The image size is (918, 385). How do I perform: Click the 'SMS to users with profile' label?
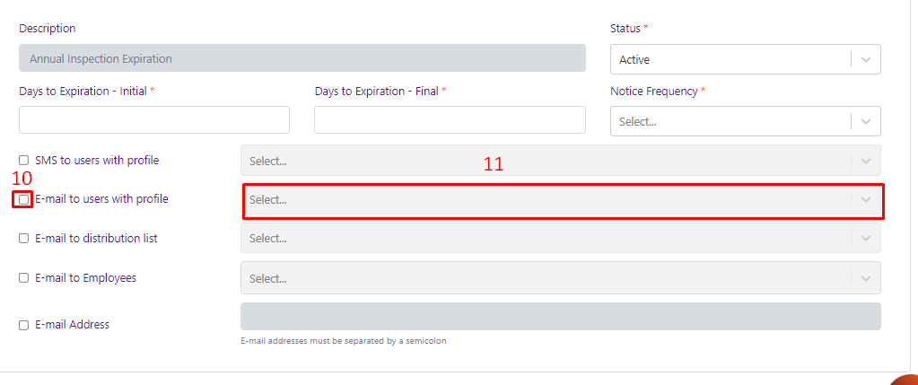coord(97,161)
